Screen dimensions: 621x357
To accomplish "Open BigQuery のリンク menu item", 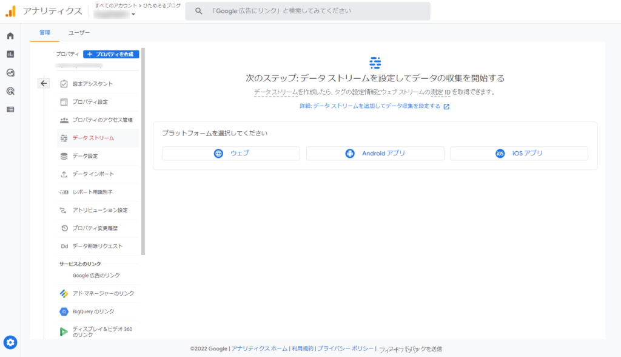I will tap(93, 311).
